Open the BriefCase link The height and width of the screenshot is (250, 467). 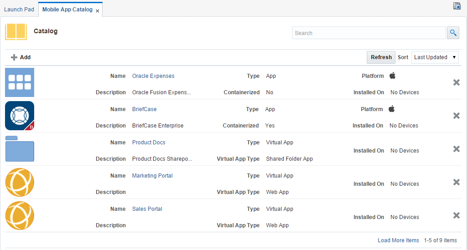tap(144, 109)
